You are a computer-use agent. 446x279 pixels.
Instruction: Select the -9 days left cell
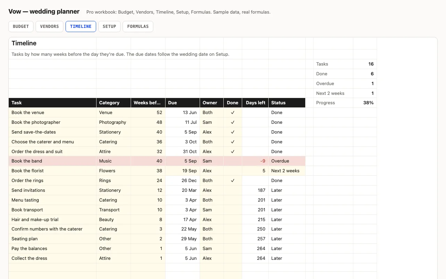[255, 161]
